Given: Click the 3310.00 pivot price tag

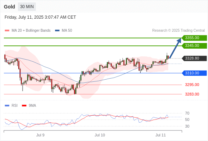Looking at the screenshot, I should [x=194, y=73].
